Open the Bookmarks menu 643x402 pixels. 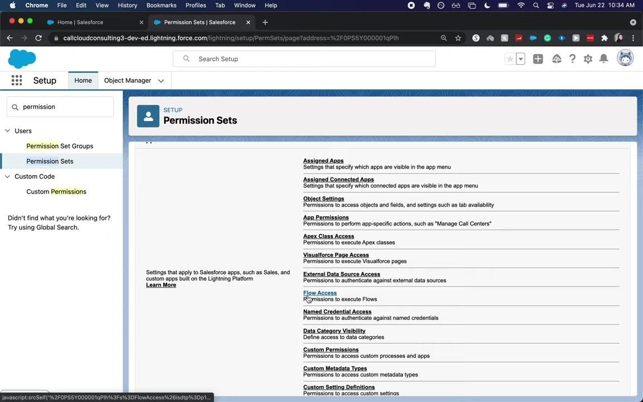(x=161, y=6)
